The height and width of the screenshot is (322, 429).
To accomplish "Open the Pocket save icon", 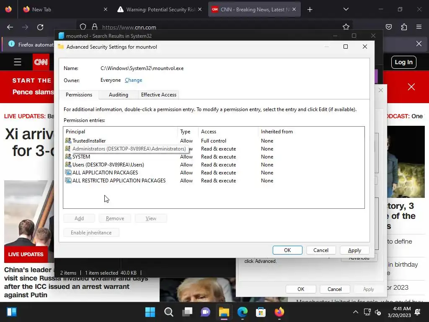I will pos(389,27).
